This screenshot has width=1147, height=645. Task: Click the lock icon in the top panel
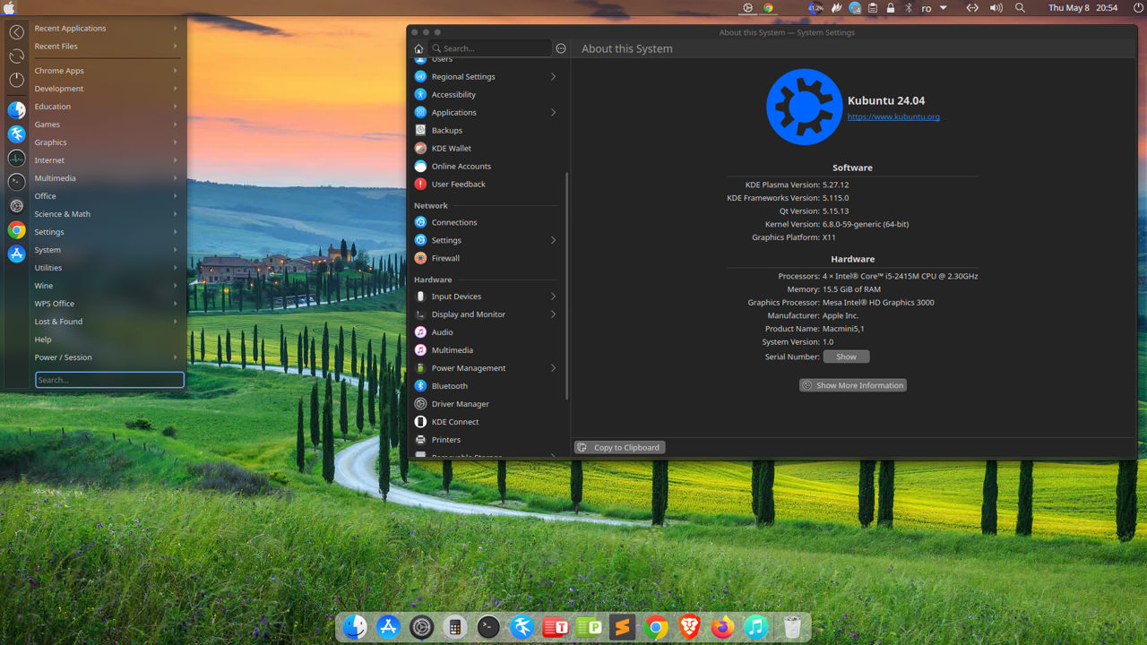pos(890,8)
